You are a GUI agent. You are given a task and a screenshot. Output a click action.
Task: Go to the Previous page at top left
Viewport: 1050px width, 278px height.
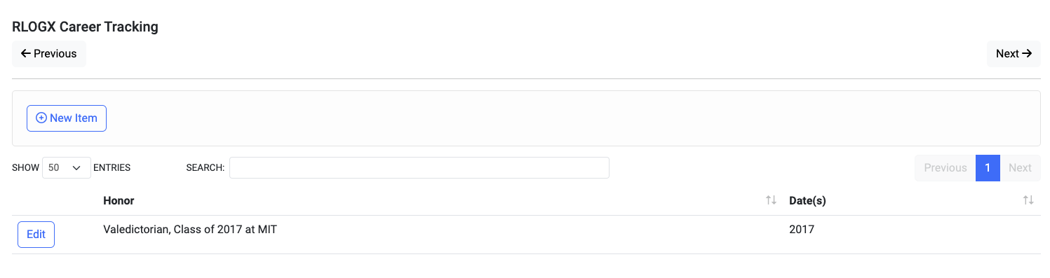coord(49,54)
